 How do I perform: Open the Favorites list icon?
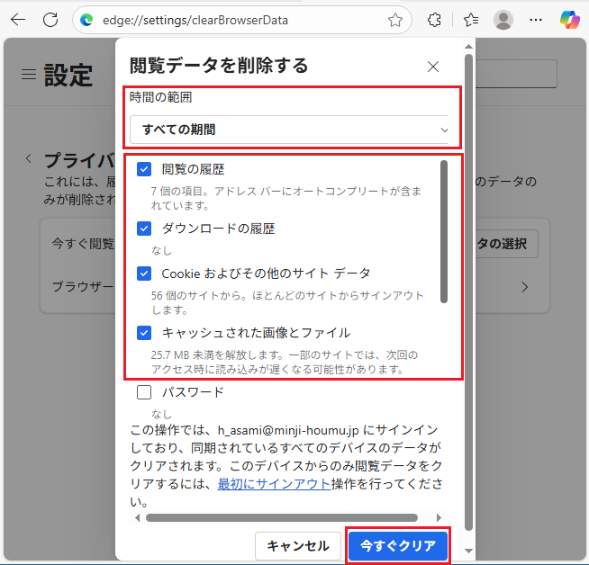click(471, 20)
